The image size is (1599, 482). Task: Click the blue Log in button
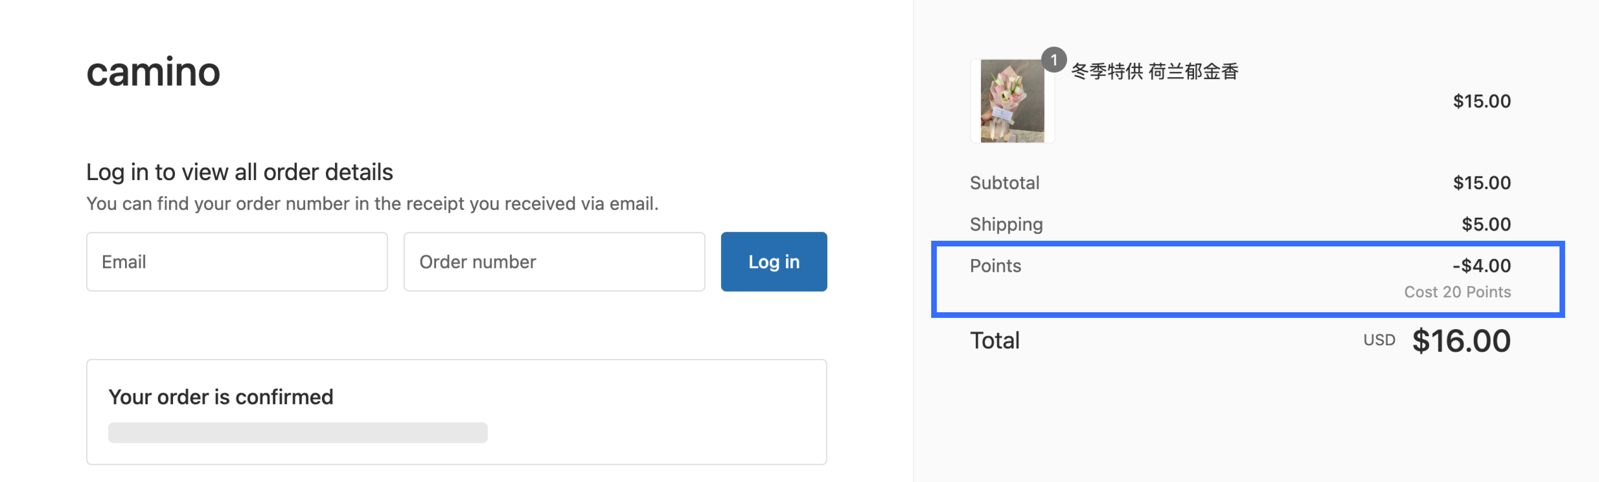[x=774, y=262]
